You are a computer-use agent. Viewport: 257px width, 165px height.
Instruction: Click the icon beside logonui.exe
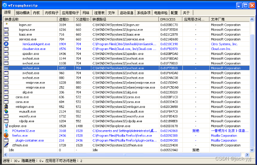click(x=6, y=30)
